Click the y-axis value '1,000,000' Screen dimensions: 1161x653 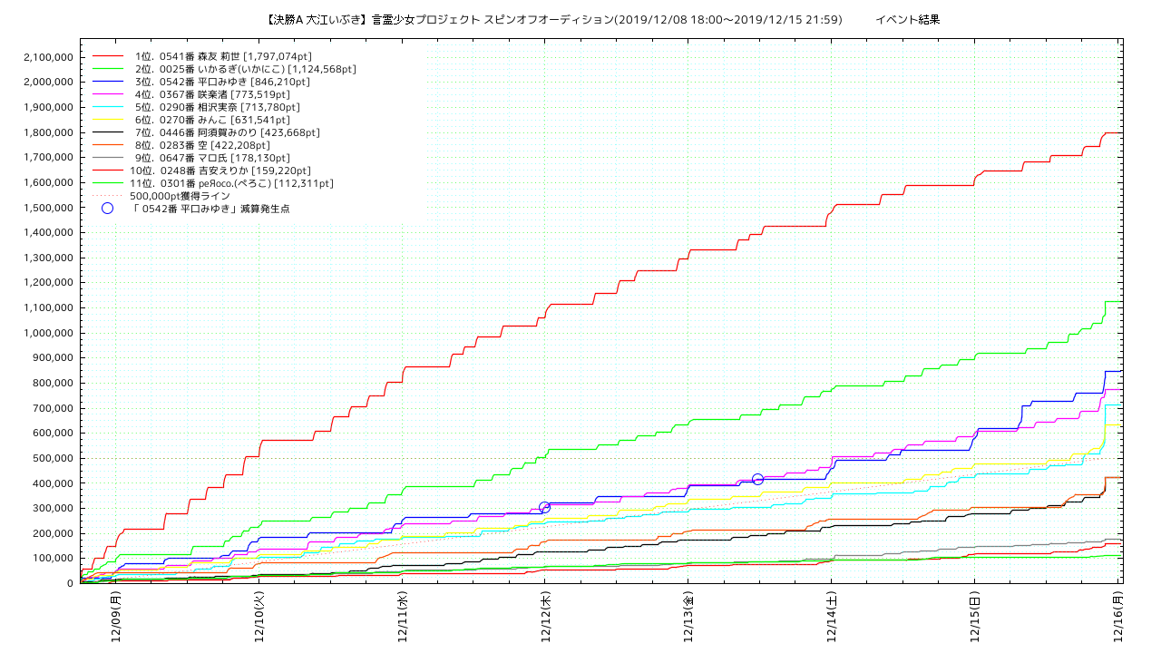click(47, 333)
